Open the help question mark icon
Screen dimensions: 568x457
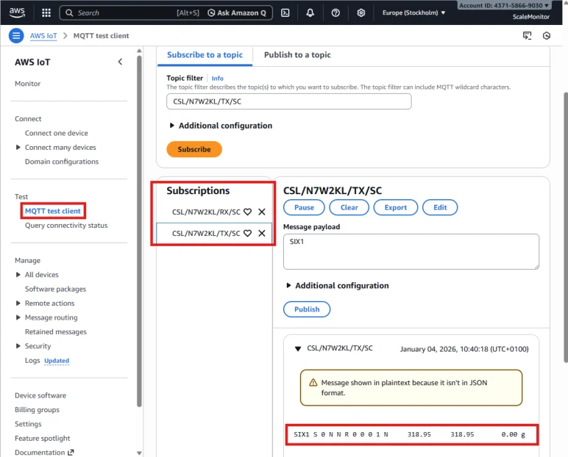(336, 13)
